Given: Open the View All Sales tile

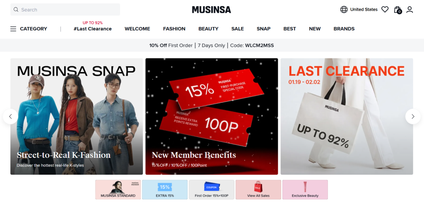Looking at the screenshot, I should pos(258,190).
